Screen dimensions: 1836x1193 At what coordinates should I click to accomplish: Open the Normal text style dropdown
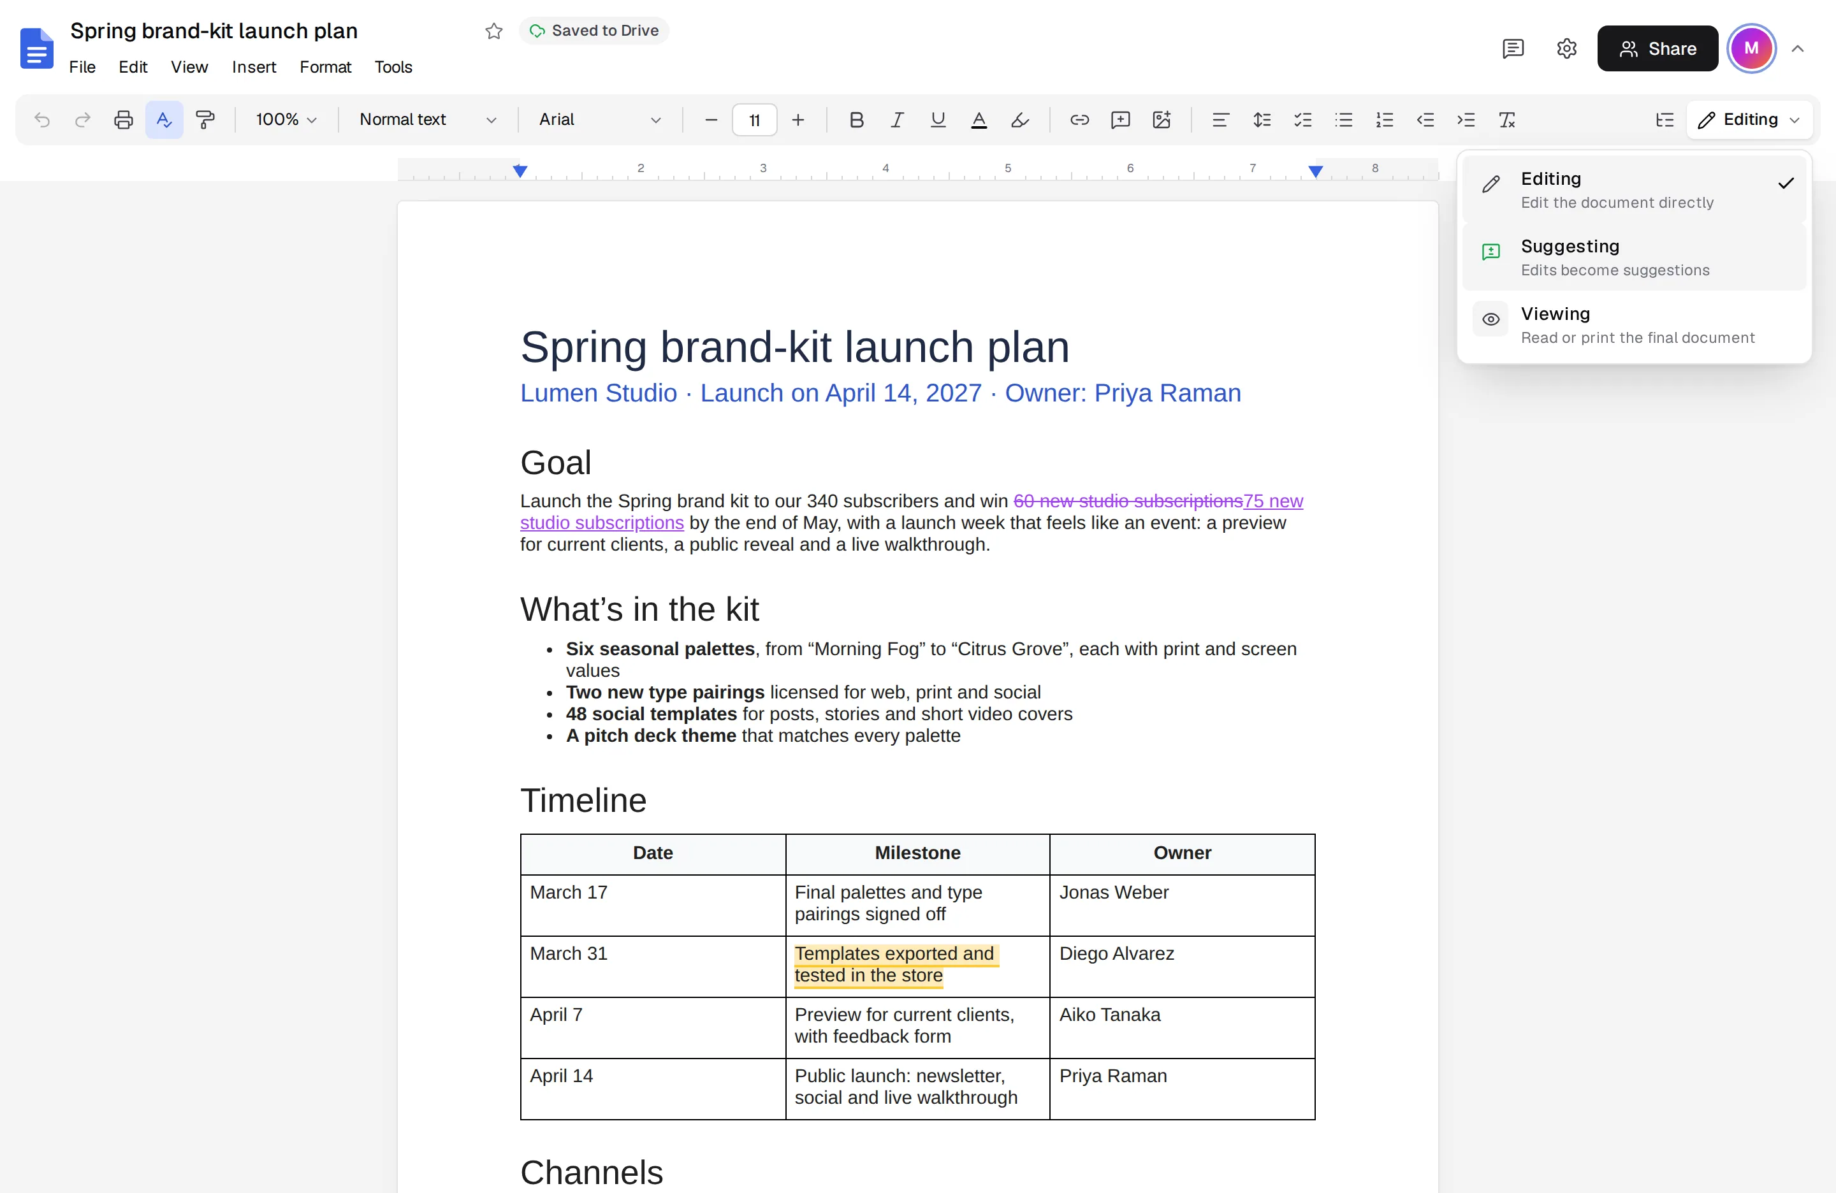(x=427, y=120)
